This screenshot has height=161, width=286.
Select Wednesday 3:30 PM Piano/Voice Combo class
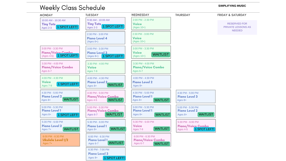pyautogui.click(x=151, y=67)
